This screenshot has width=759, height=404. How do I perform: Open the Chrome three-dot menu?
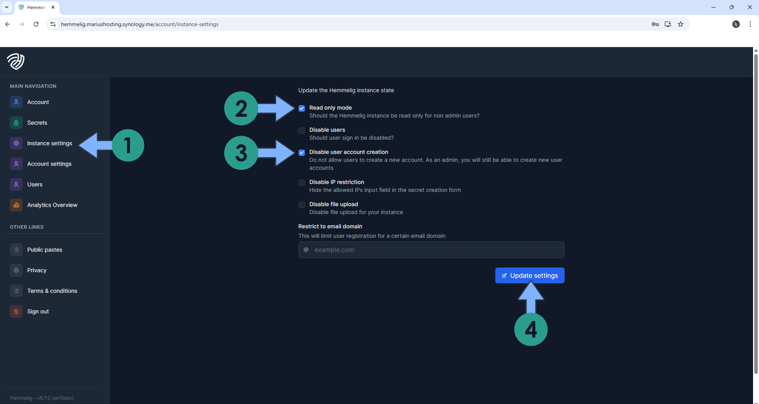[x=750, y=24]
